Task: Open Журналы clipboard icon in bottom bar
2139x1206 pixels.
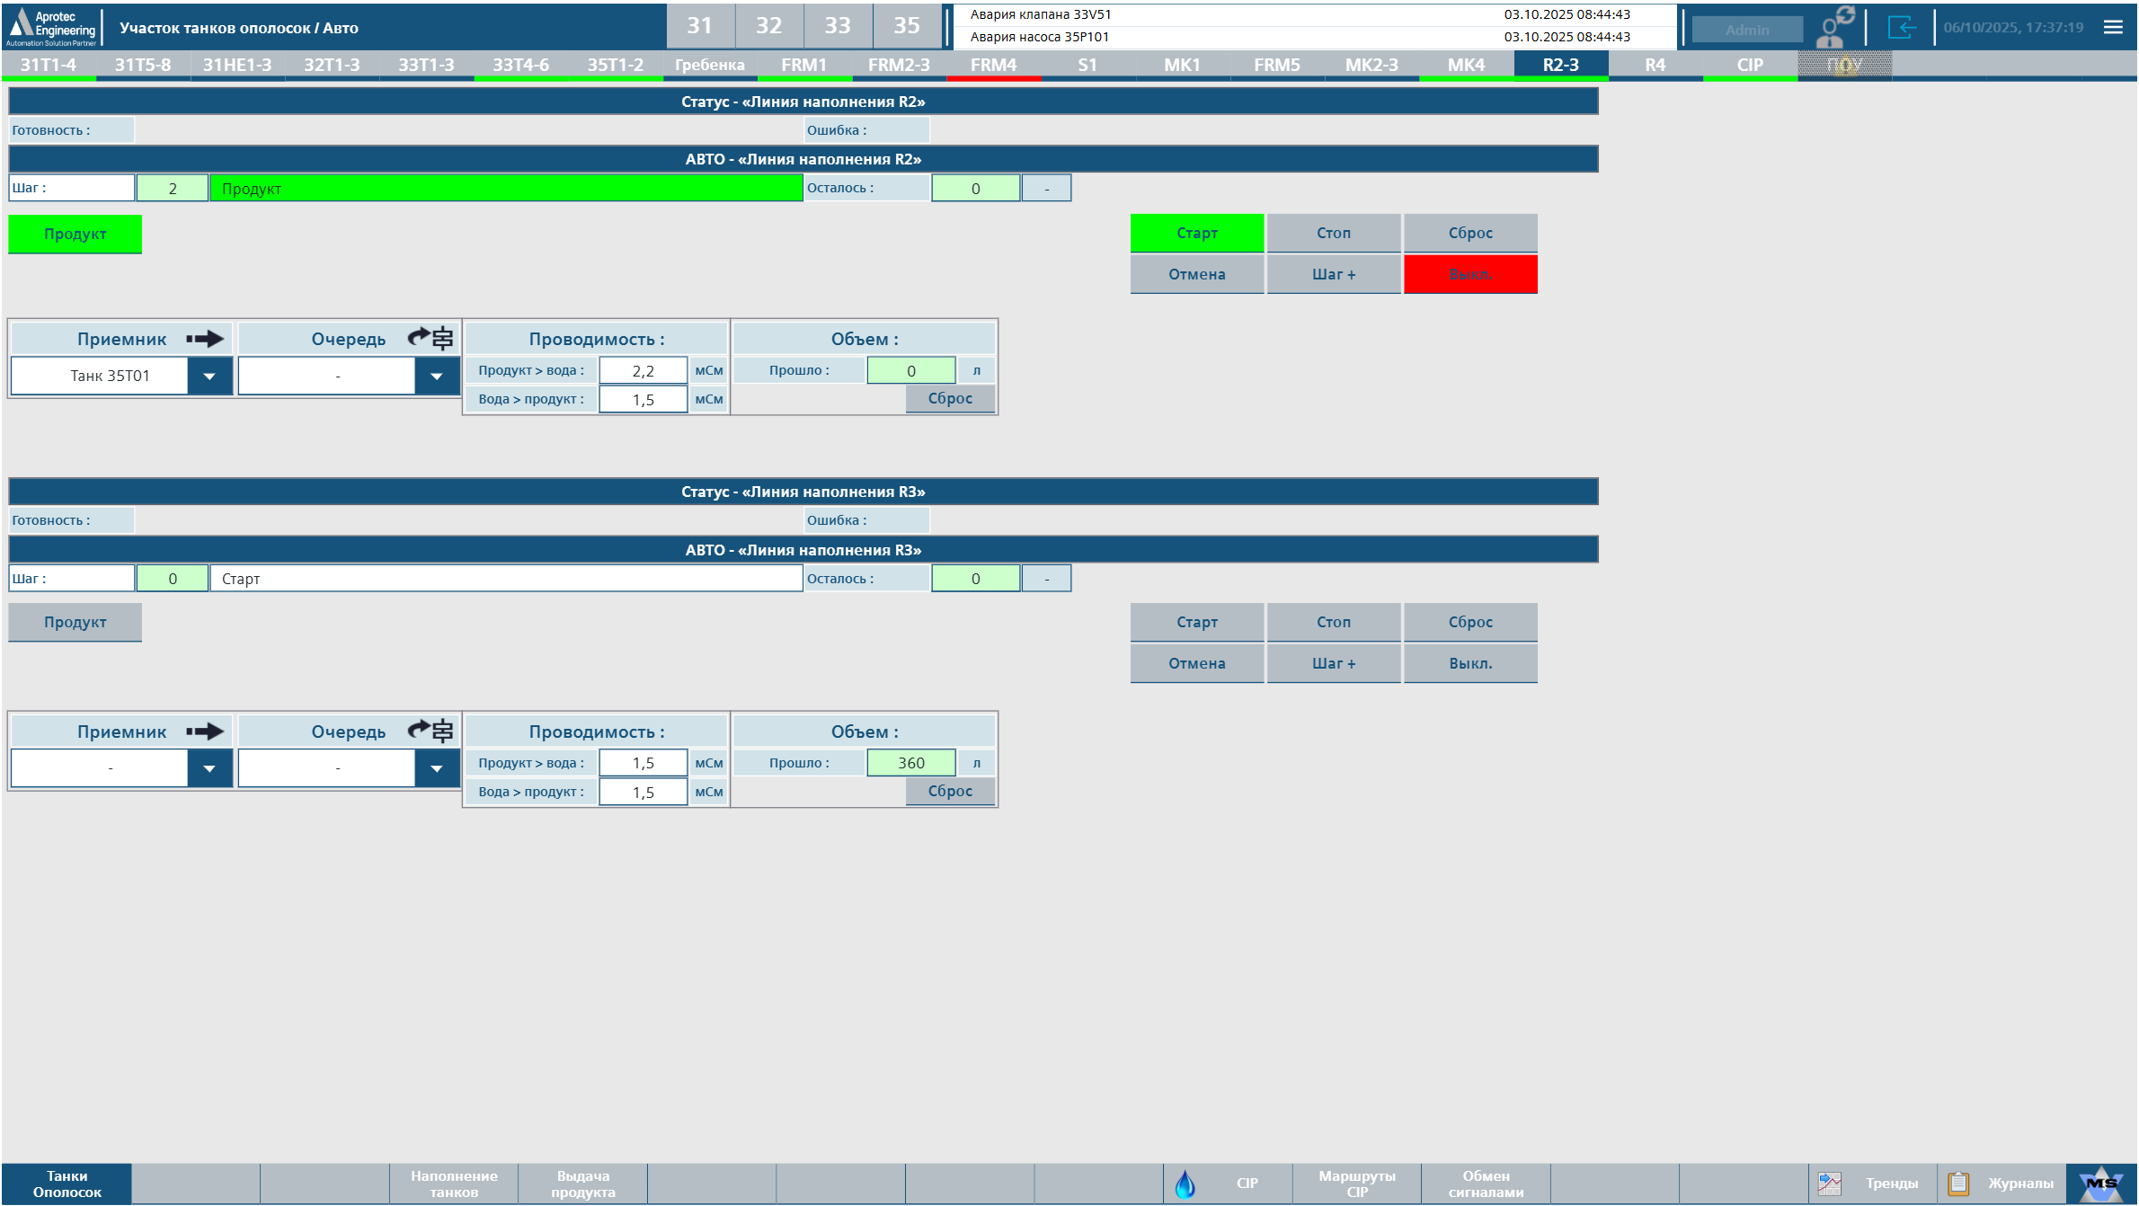Action: [1958, 1184]
